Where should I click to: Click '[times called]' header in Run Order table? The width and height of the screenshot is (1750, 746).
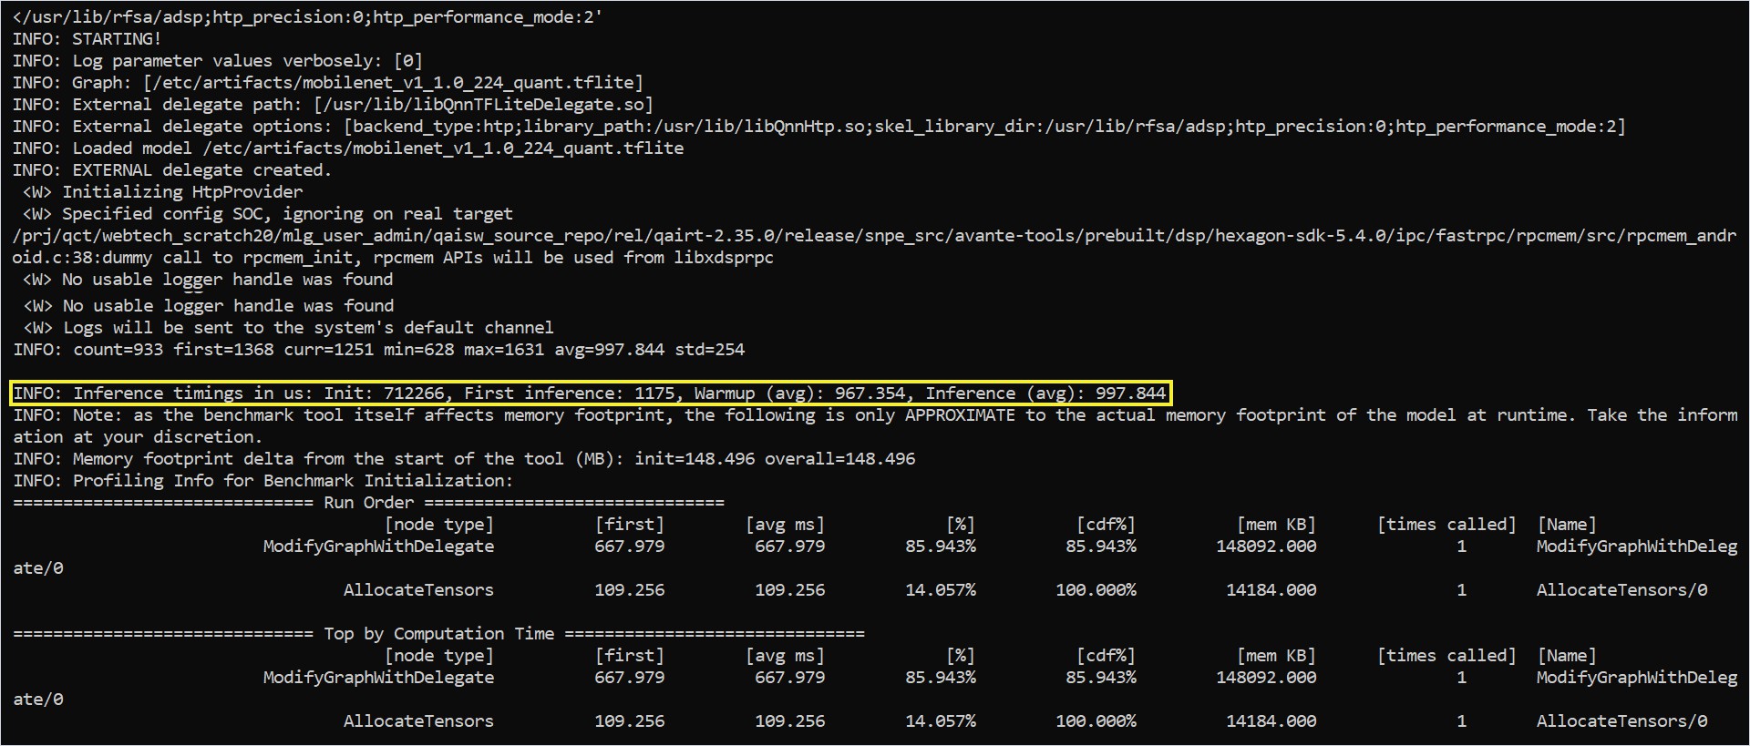[1446, 525]
